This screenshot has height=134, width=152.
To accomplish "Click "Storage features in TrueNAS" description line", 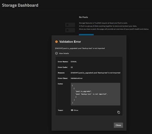I will [103, 23].
